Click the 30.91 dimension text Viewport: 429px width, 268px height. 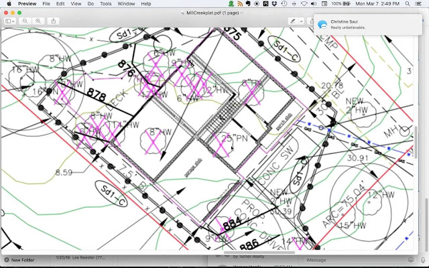(357, 158)
